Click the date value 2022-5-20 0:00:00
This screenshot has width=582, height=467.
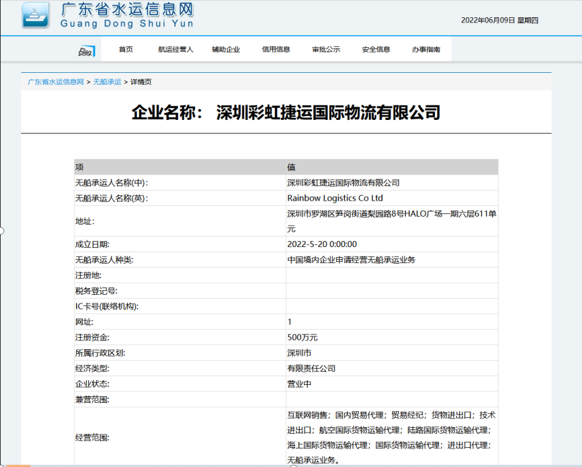click(322, 244)
